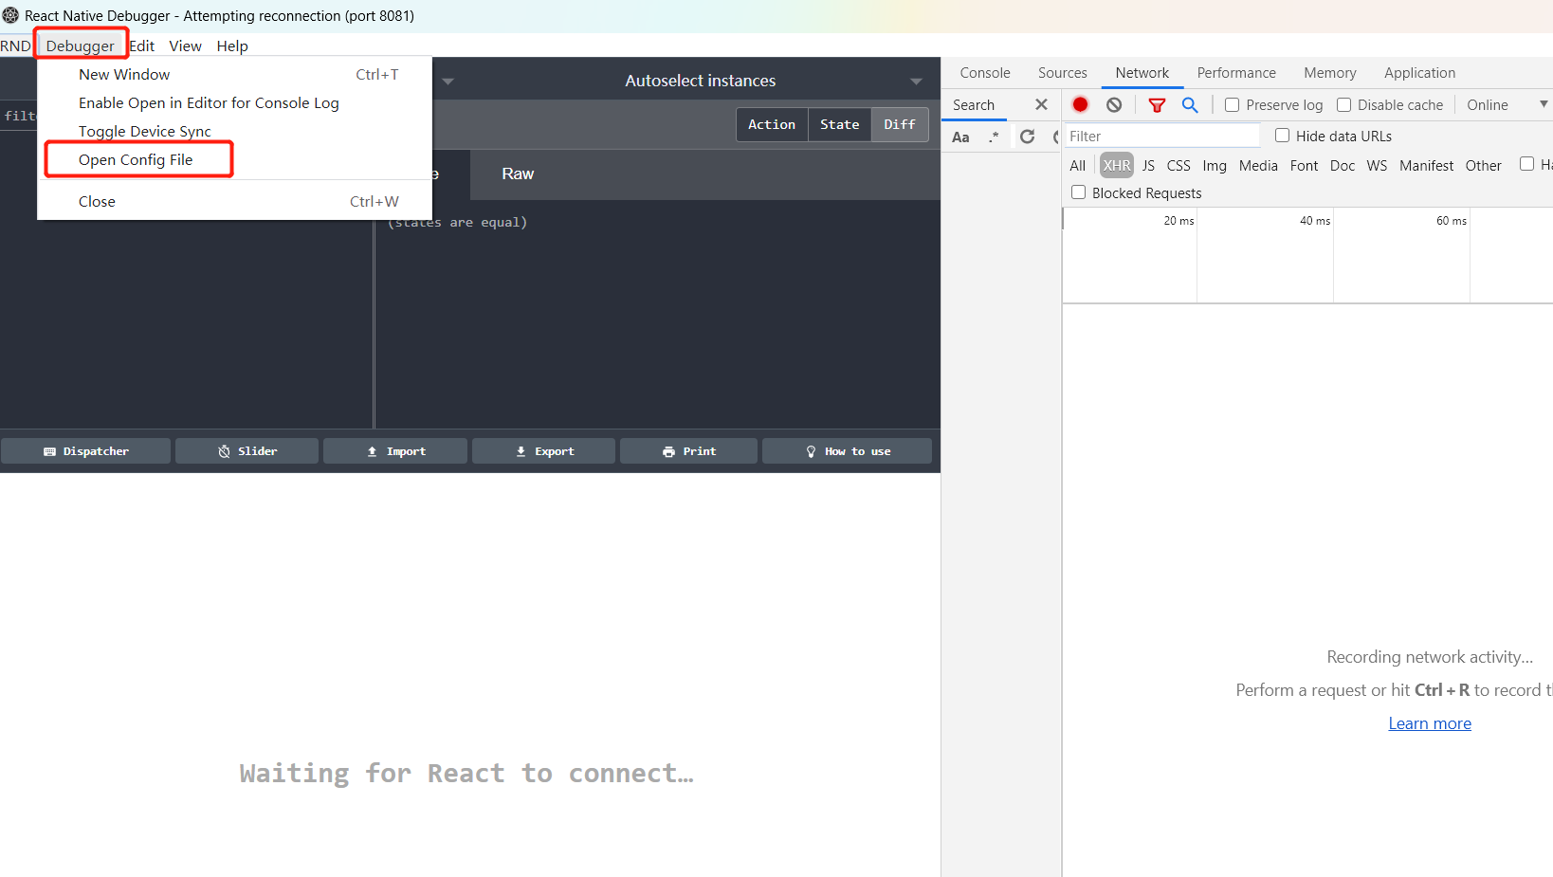Choose Close from the Debugger menu
1553x877 pixels.
[234, 201]
